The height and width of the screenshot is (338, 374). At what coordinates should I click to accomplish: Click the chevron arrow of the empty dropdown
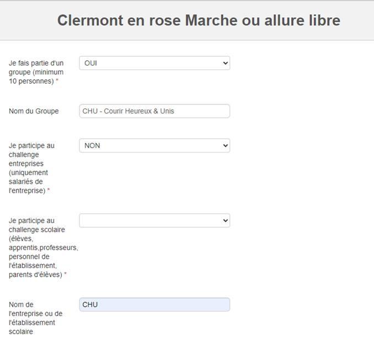click(225, 220)
